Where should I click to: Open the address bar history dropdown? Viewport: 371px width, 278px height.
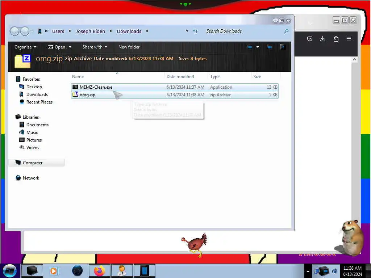point(187,31)
